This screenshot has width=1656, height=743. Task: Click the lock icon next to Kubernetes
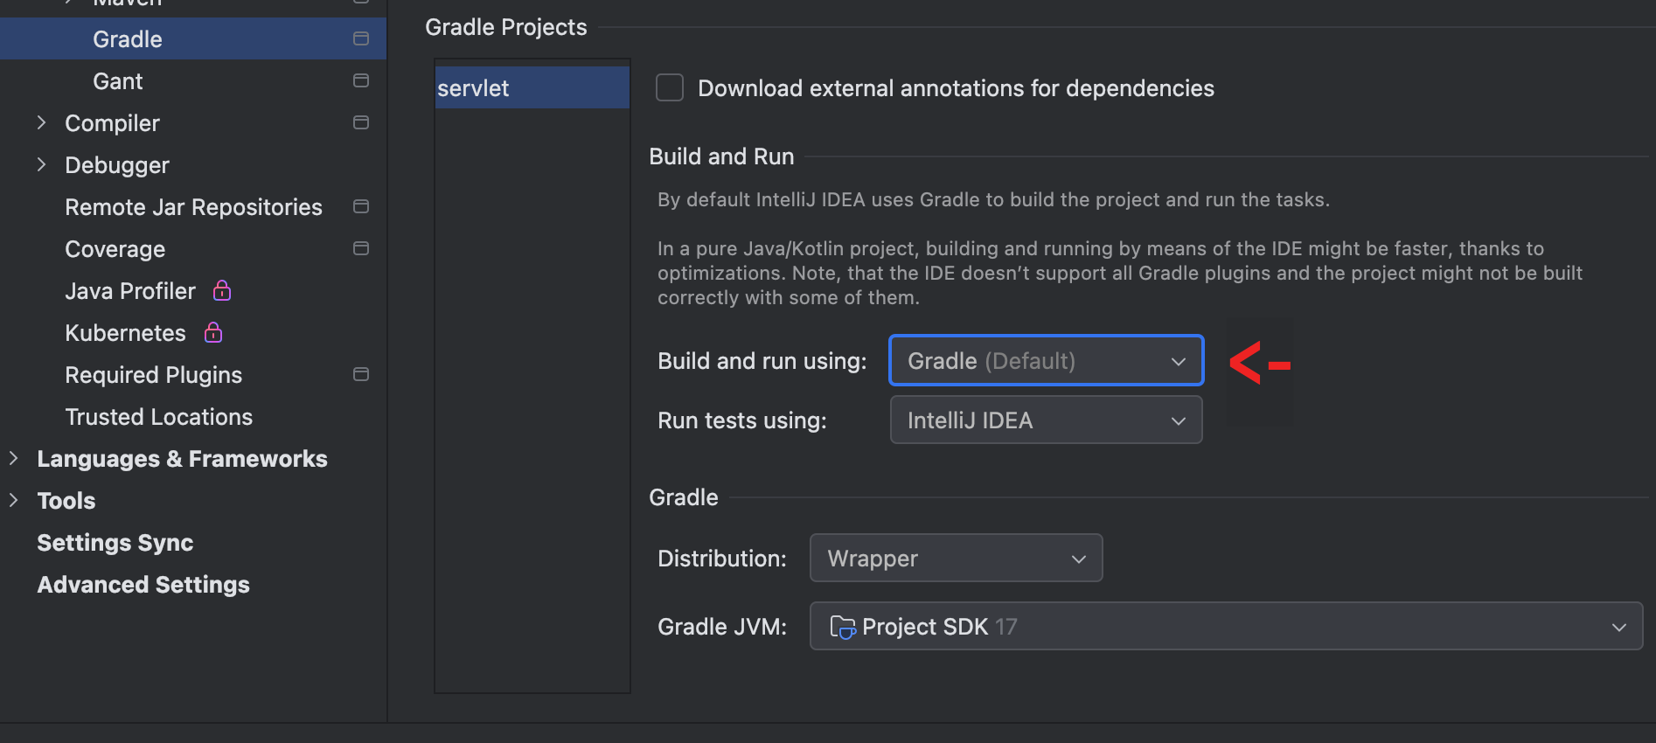213,332
